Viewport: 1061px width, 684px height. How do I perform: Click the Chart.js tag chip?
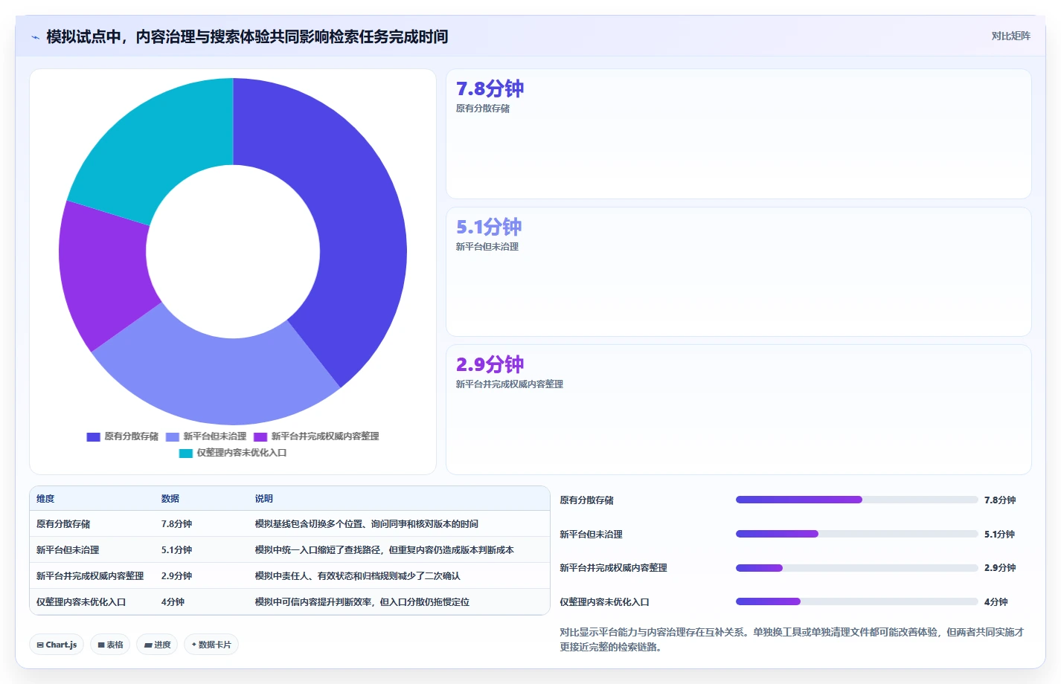(x=57, y=645)
